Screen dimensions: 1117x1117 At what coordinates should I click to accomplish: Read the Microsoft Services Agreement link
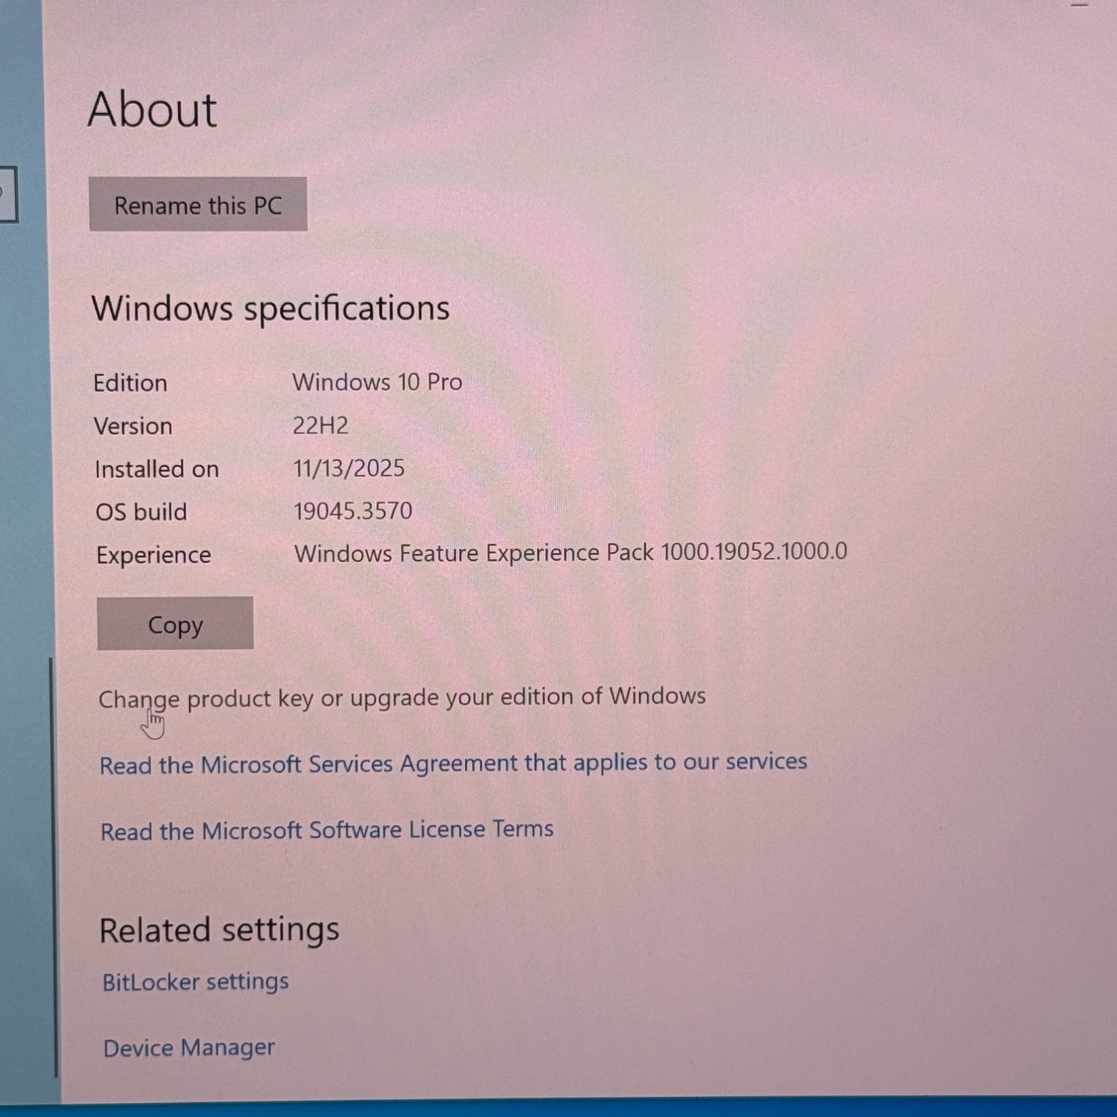click(x=453, y=763)
